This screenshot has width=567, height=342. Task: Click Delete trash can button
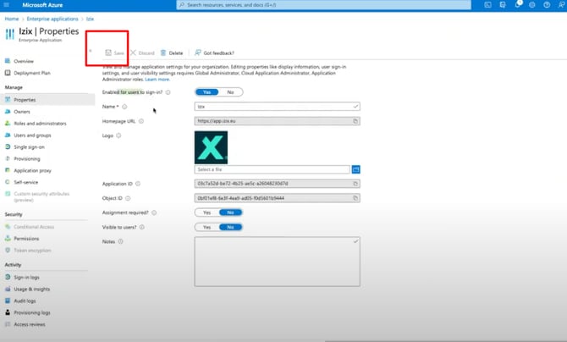point(172,52)
